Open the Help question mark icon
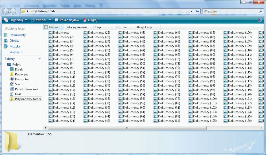Viewport: 266px width, 155px height. point(260,20)
